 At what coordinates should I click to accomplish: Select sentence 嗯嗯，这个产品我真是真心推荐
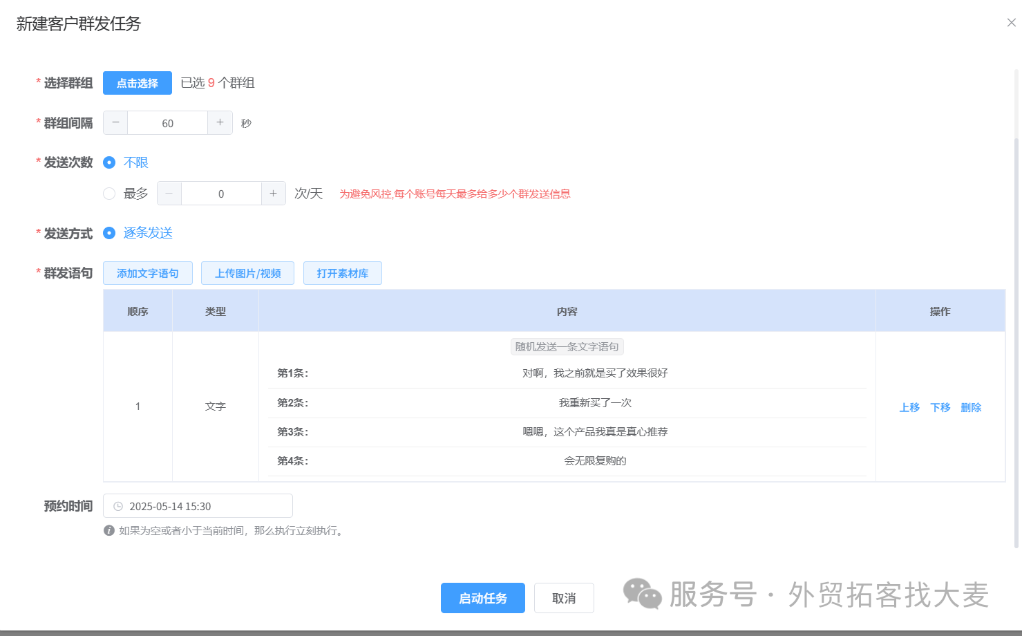595,431
